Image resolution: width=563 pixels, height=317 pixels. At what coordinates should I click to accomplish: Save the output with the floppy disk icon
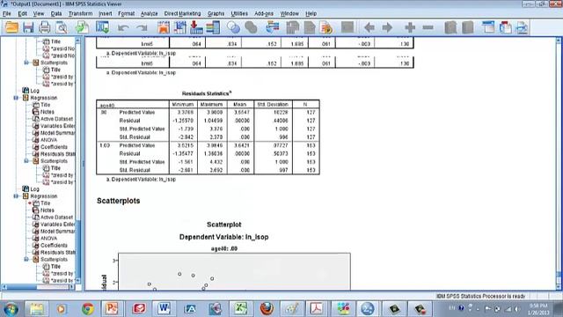[x=28, y=27]
